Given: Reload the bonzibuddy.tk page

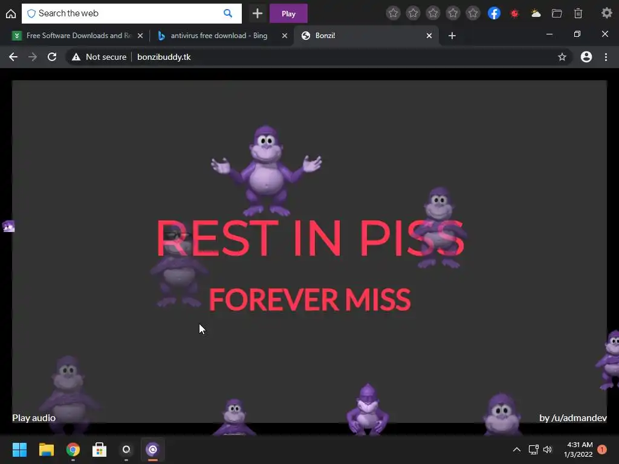Looking at the screenshot, I should coord(52,57).
